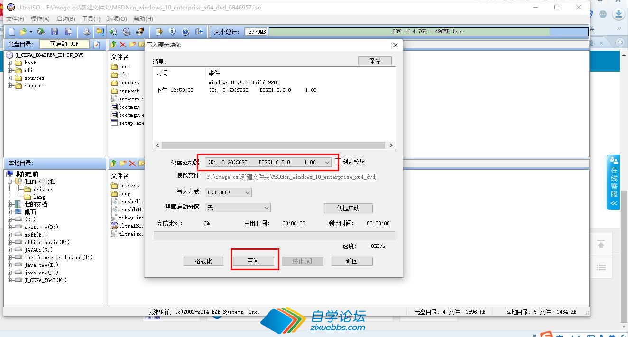The height and width of the screenshot is (337, 628).
Task: Open the 文件(F) menu
Action: tap(15, 19)
